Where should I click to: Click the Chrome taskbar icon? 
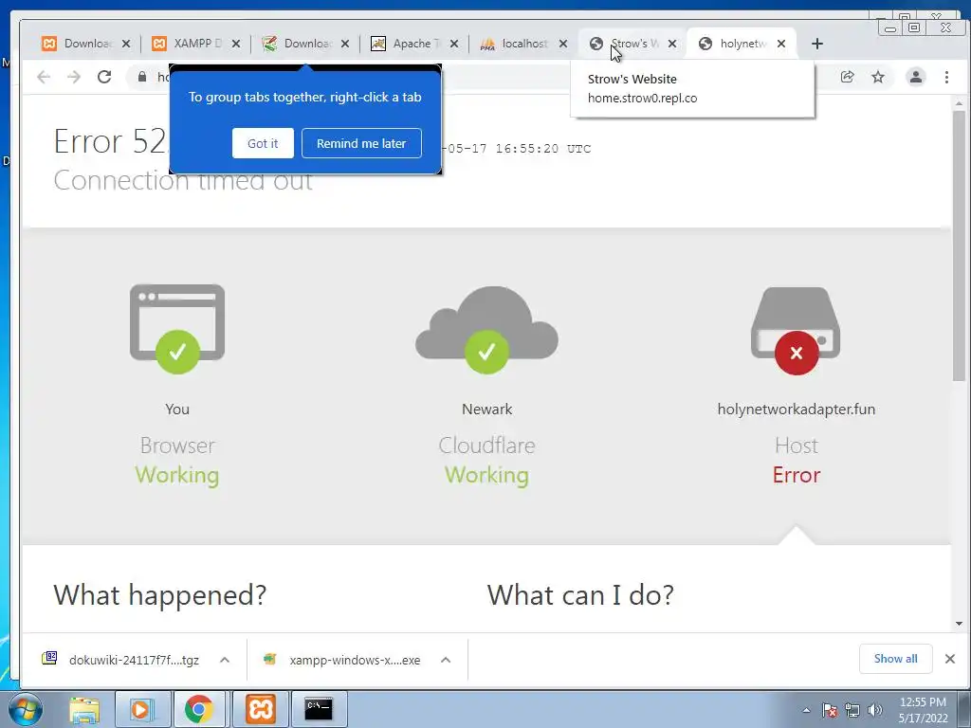[199, 709]
